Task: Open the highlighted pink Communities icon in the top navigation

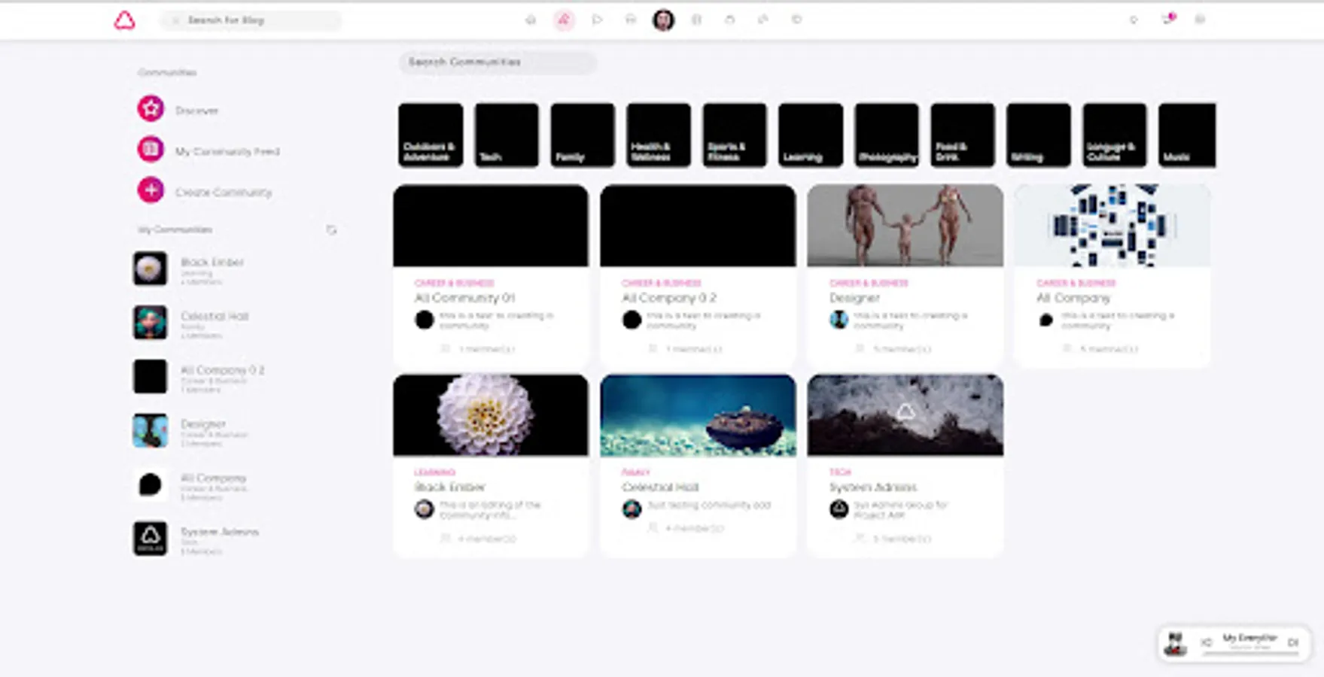Action: (563, 20)
